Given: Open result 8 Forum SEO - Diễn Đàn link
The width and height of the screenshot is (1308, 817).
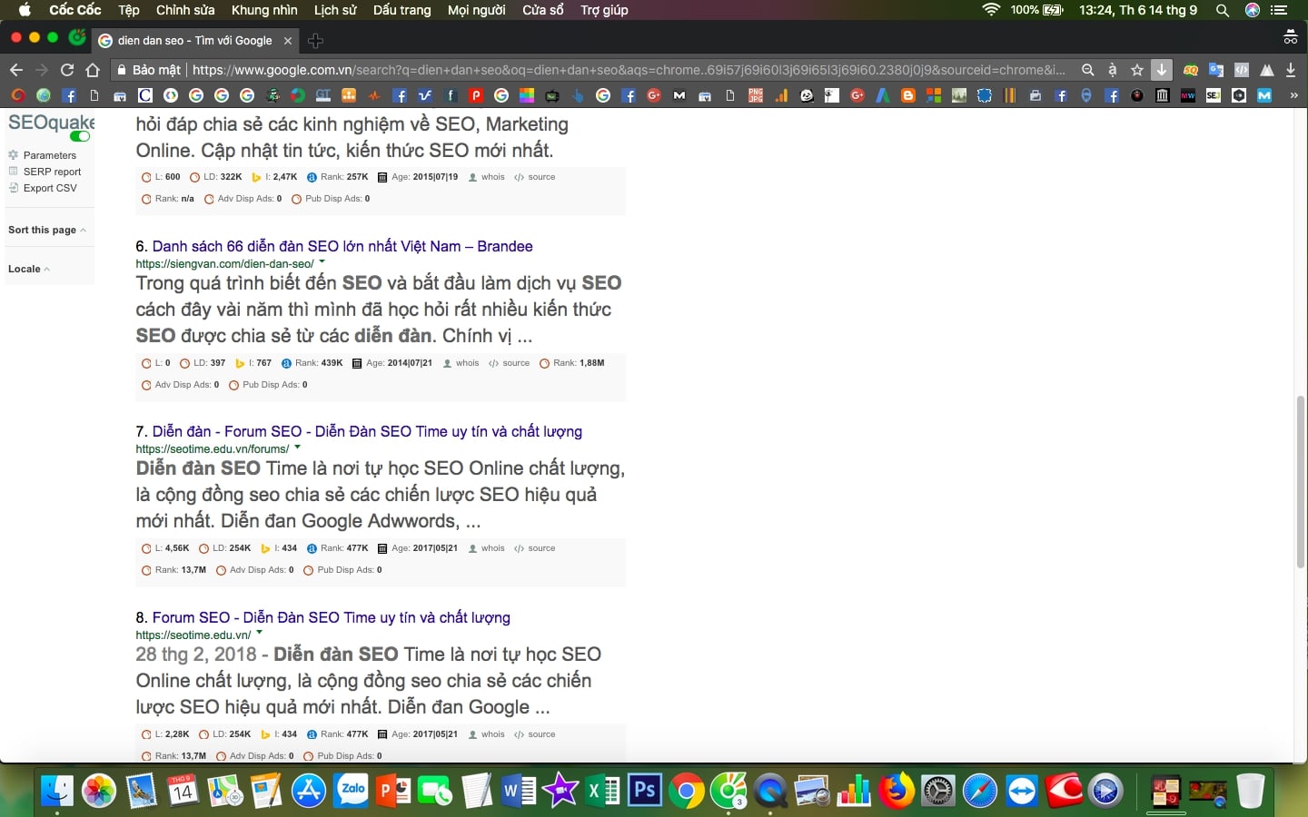Looking at the screenshot, I should 331,617.
